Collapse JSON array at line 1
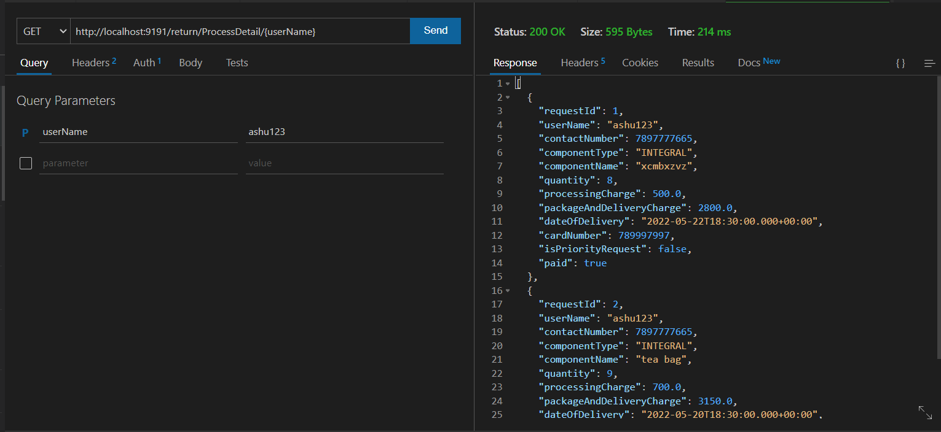 tap(508, 83)
